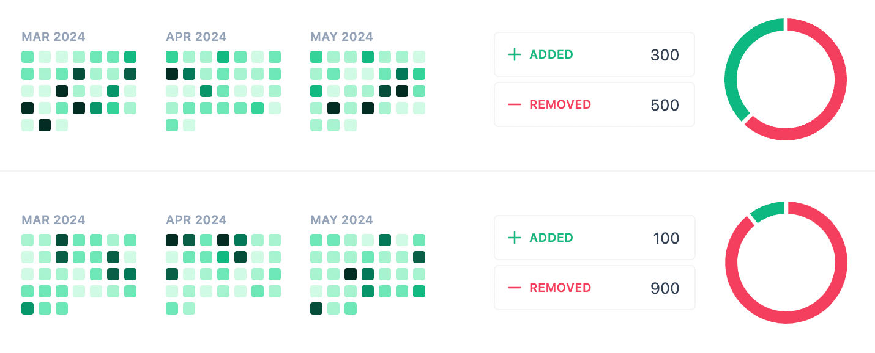Click the minus icon in bottom REMOVED card
The width and height of the screenshot is (875, 353).
tap(515, 288)
